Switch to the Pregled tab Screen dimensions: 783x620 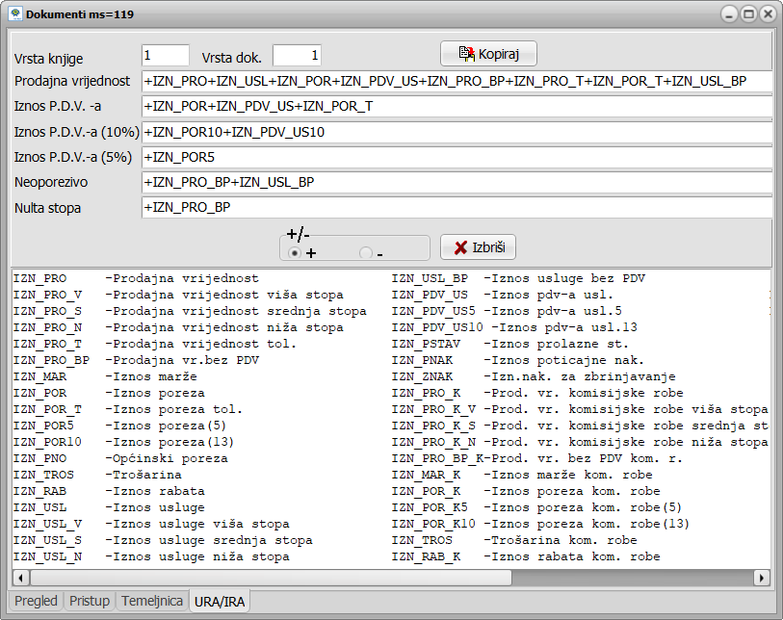(36, 601)
